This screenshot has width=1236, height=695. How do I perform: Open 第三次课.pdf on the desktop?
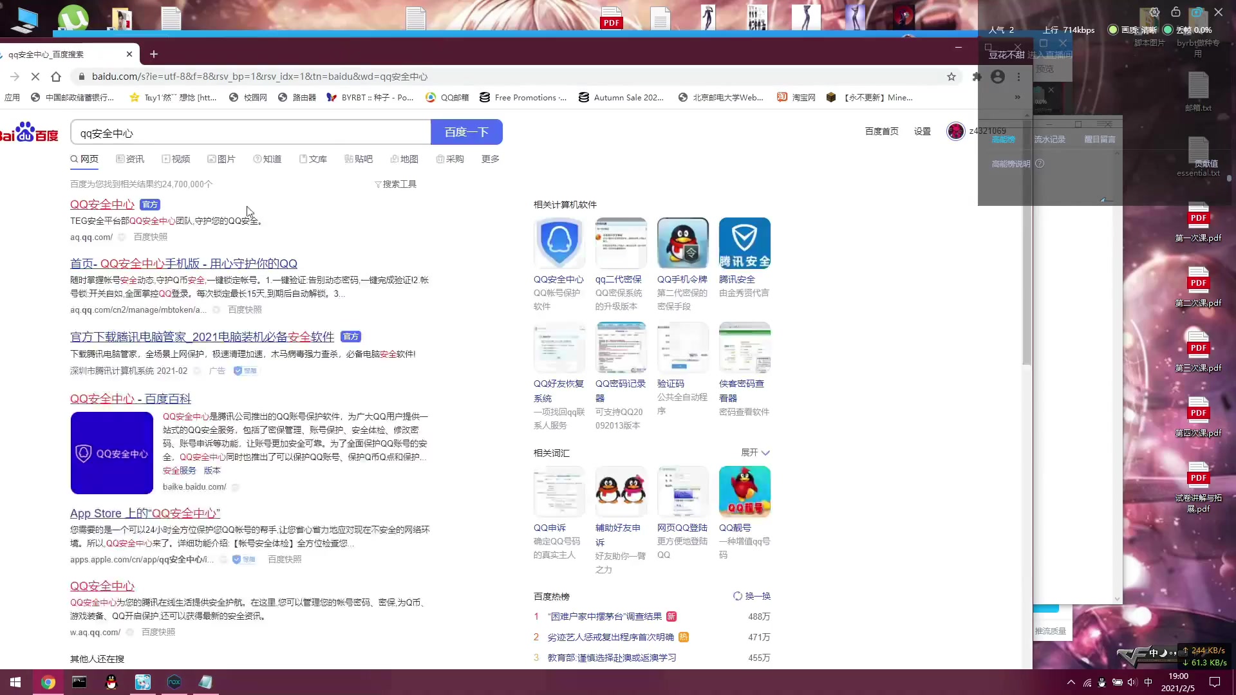click(1198, 353)
